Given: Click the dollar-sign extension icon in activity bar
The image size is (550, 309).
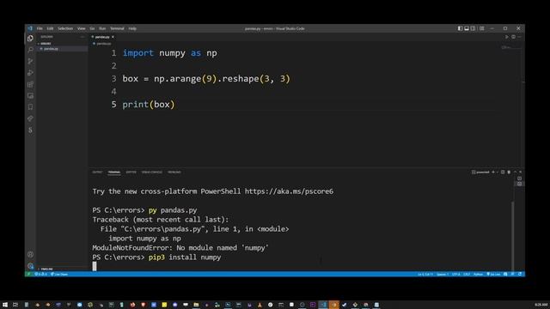Looking at the screenshot, I should (31, 130).
